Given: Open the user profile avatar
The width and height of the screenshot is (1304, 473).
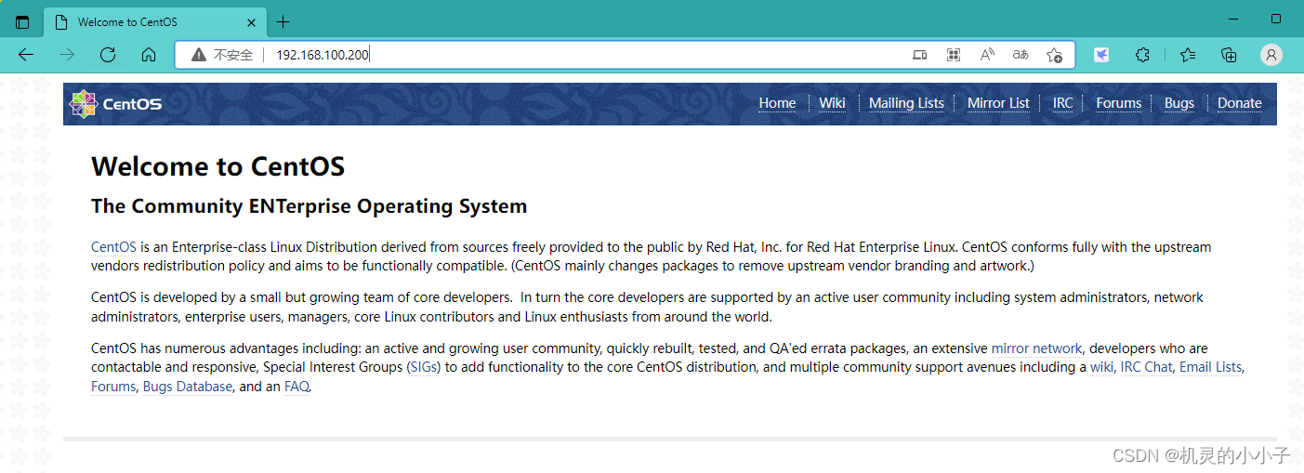Looking at the screenshot, I should [1271, 55].
